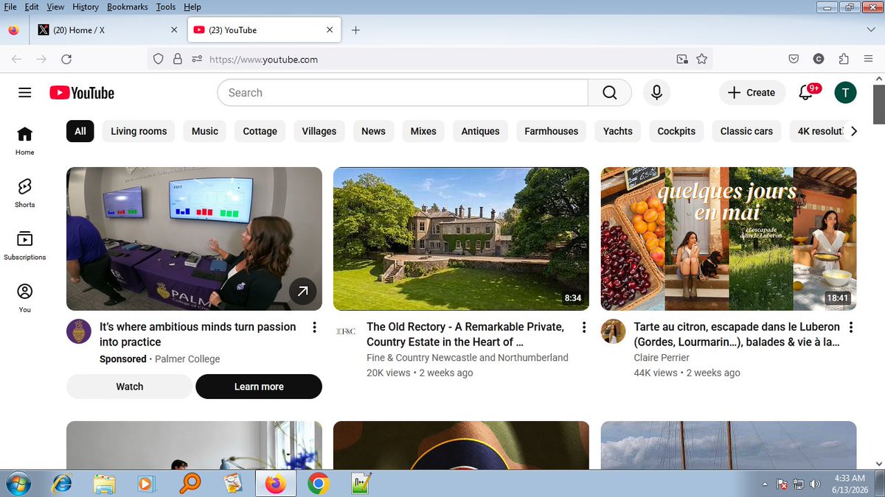The height and width of the screenshot is (497, 885).
Task: Select the Villages chip
Action: click(x=319, y=131)
